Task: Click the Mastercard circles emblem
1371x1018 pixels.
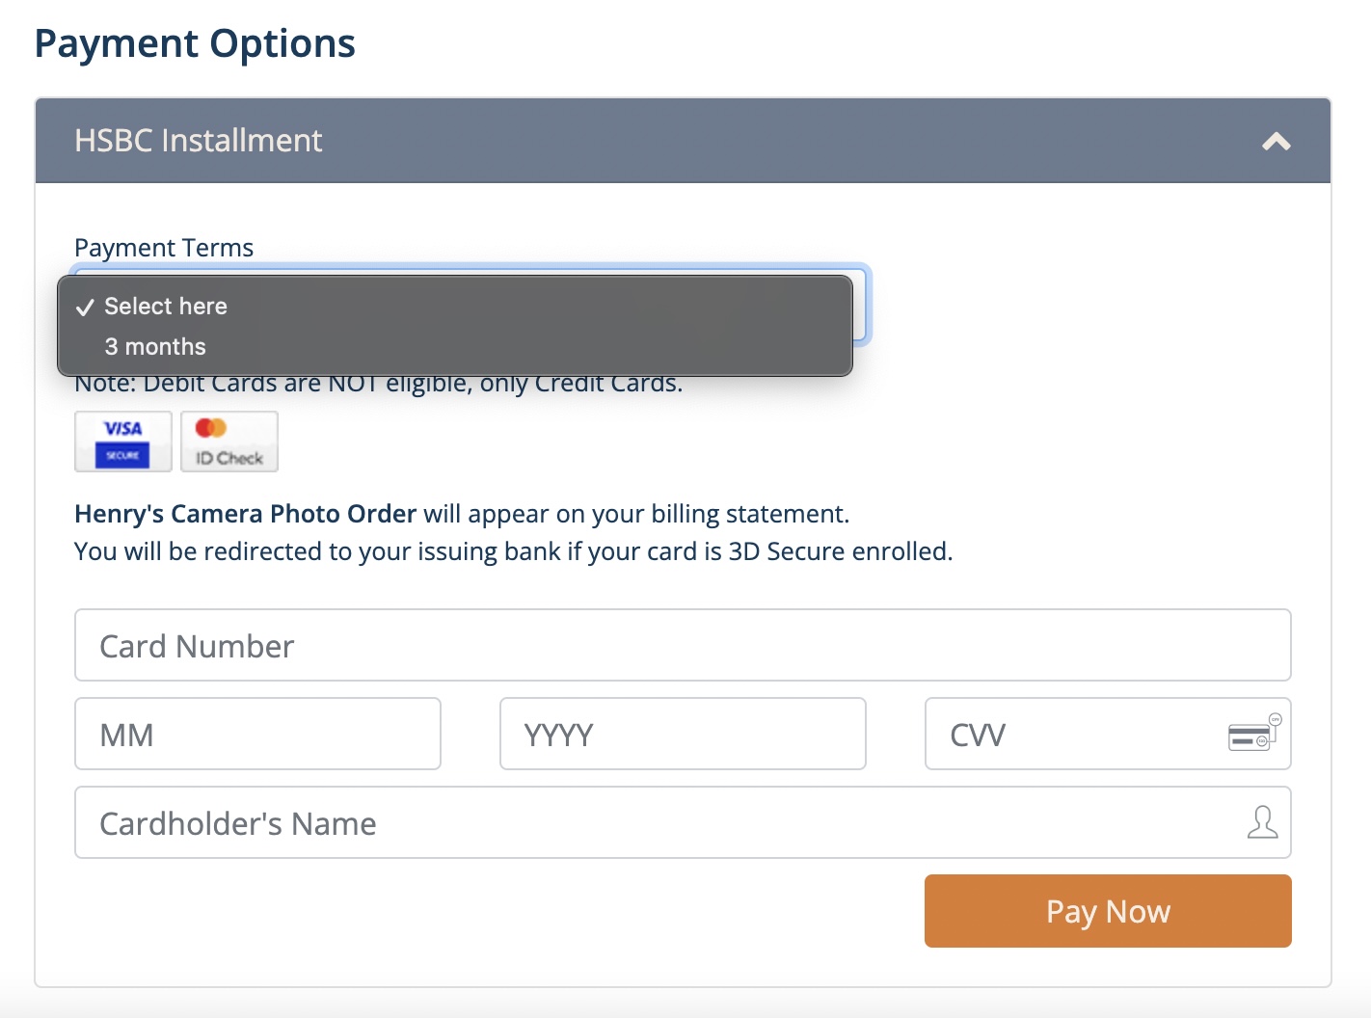Action: point(210,428)
